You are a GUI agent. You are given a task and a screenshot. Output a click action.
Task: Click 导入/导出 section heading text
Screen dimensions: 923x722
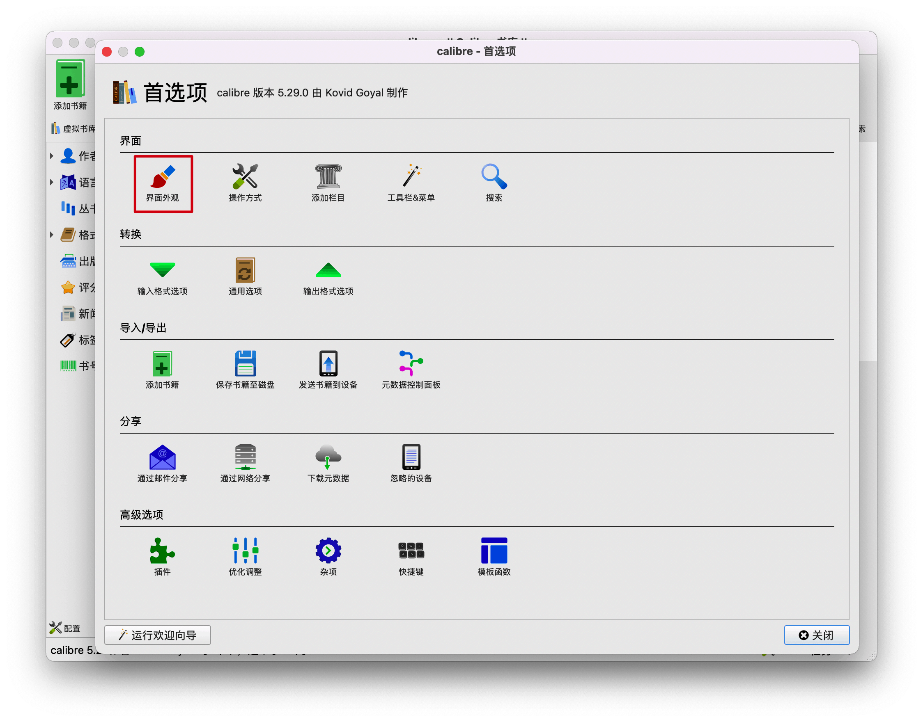coord(143,328)
